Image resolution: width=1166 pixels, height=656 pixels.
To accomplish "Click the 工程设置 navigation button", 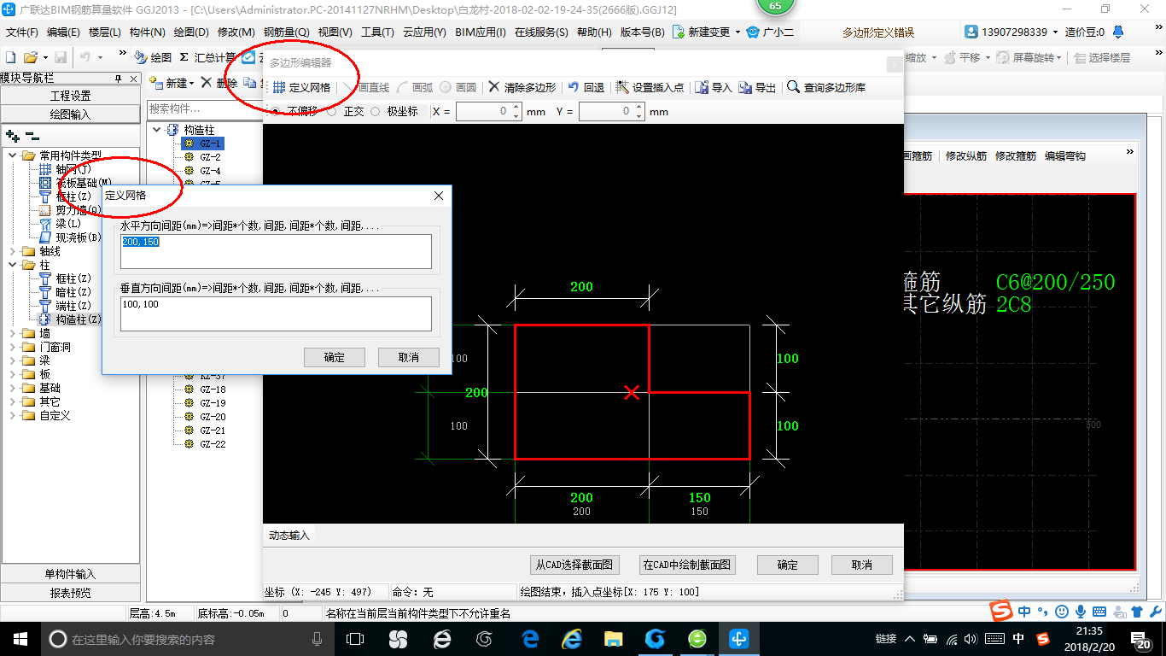I will [x=71, y=96].
